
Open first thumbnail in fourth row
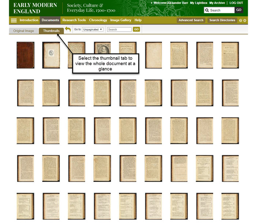[26, 169]
